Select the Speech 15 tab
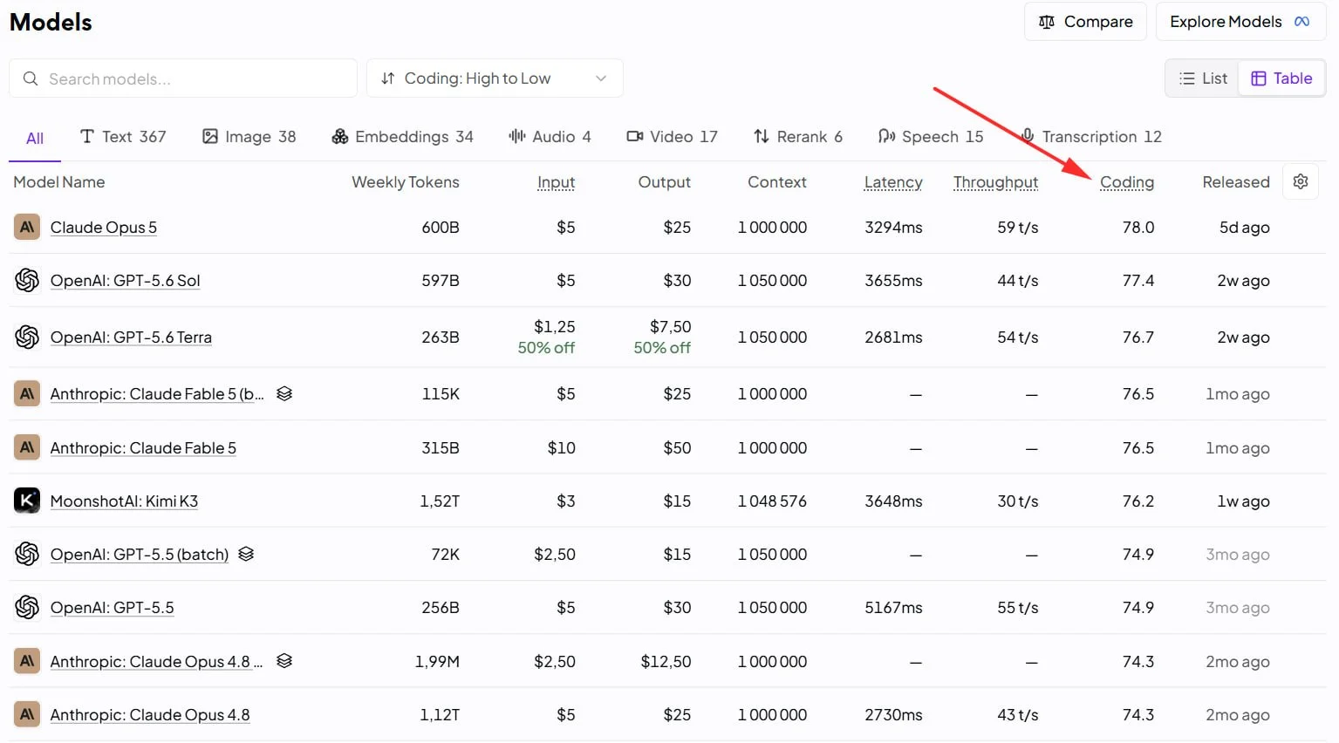Screen dimensions: 1339x743 (x=931, y=137)
